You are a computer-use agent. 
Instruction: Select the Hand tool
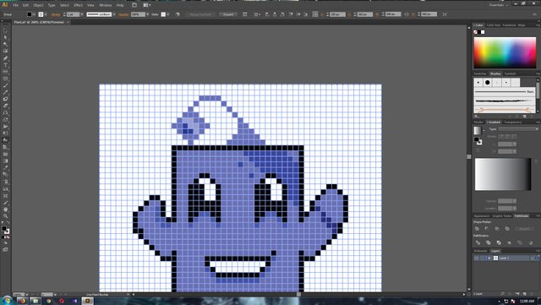5,210
